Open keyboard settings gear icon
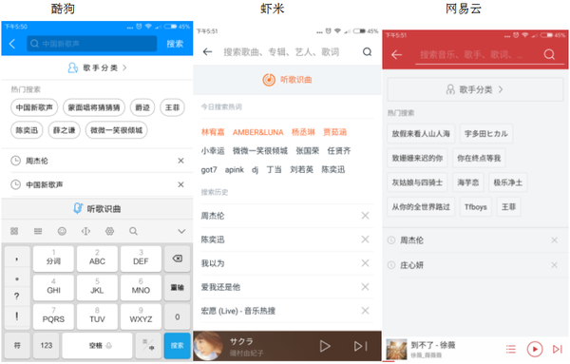Image resolution: width=570 pixels, height=364 pixels. 109,231
